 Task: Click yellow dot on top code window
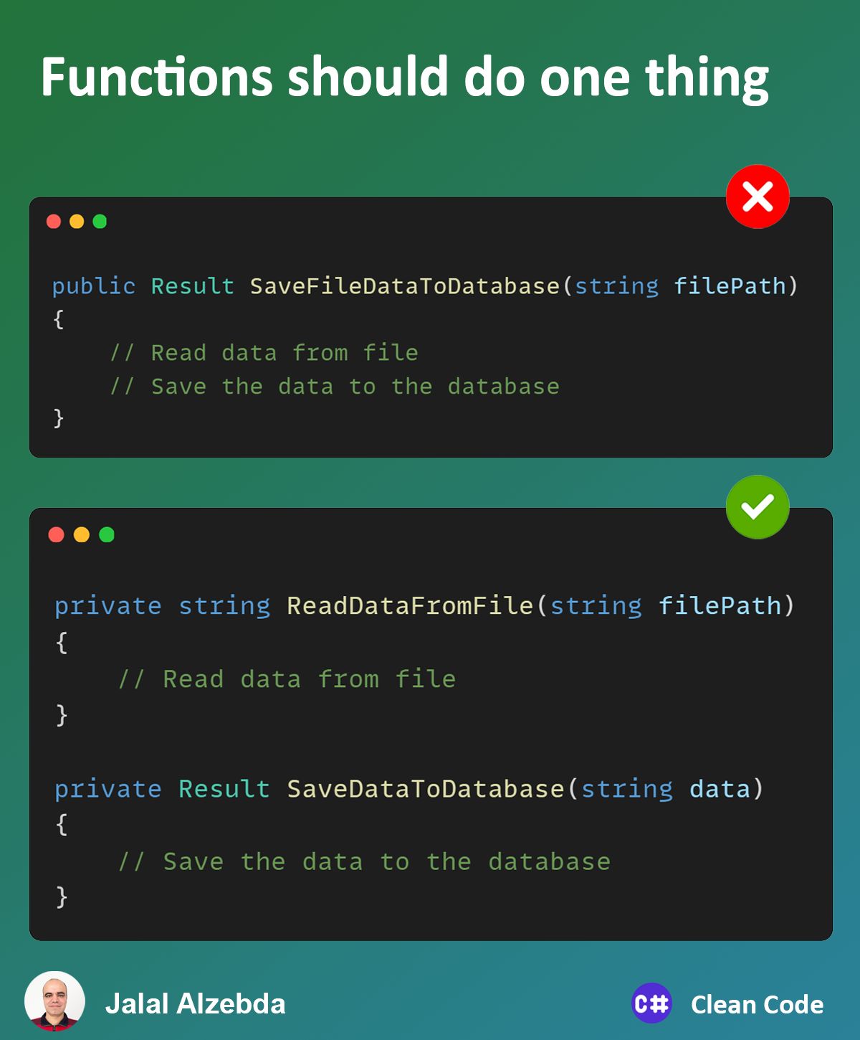pos(77,222)
